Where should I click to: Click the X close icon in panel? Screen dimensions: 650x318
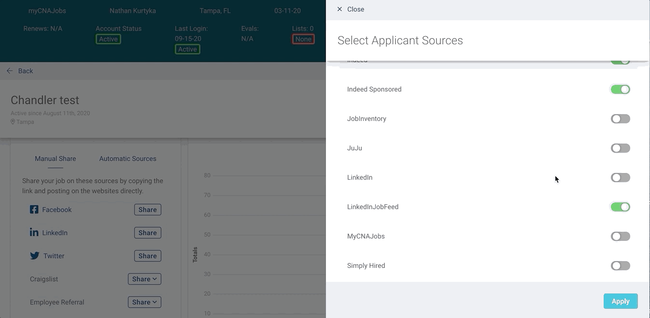point(339,9)
